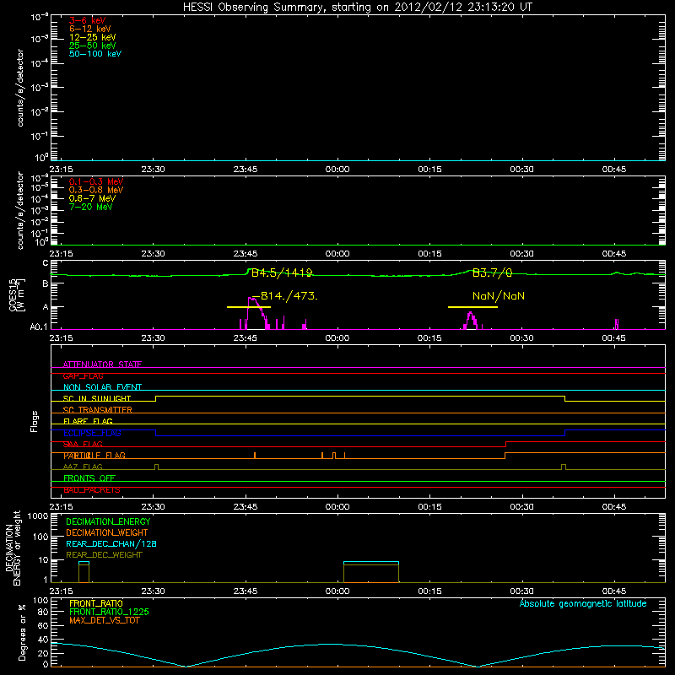This screenshot has width=675, height=675.
Task: Click the 00:45 tick label under the GOES panel
Action: (614, 338)
